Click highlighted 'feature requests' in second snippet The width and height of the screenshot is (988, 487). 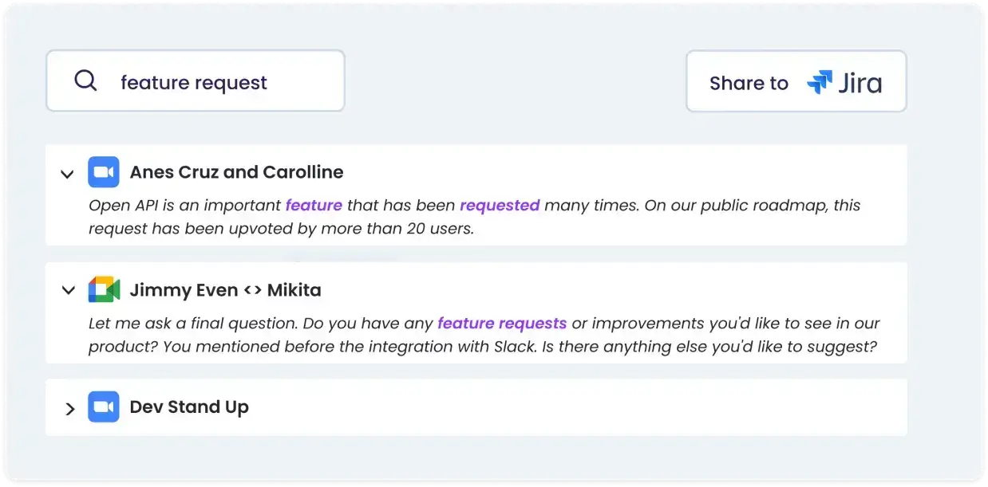[502, 324]
